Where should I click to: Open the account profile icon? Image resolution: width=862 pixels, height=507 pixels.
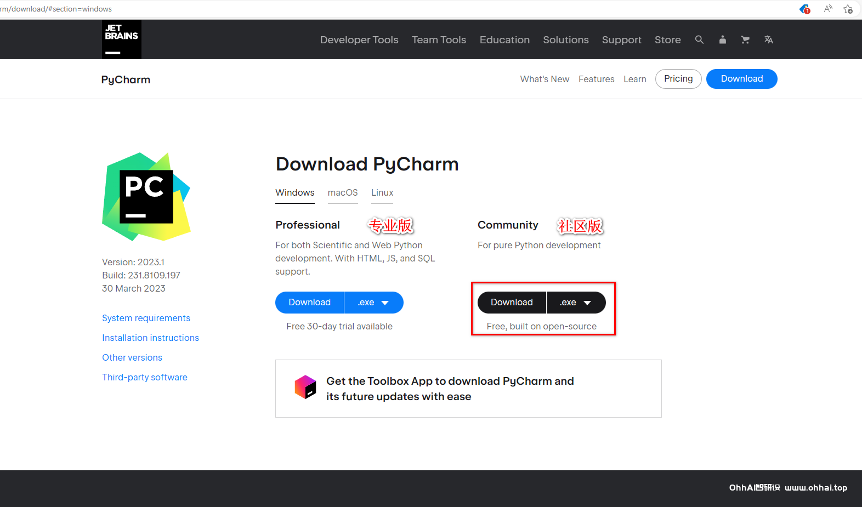tap(723, 39)
